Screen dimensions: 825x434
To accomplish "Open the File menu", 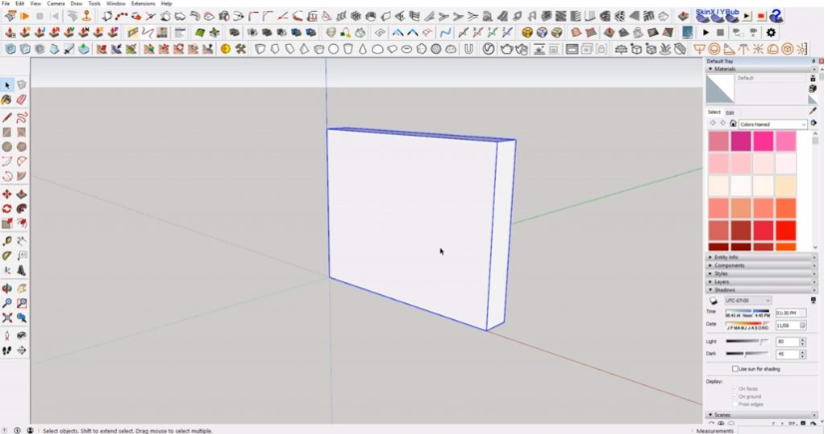I will [6, 3].
